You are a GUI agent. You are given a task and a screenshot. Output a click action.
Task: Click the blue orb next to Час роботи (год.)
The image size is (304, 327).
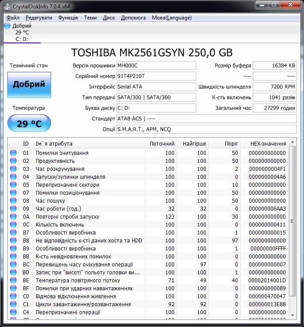pyautogui.click(x=13, y=208)
